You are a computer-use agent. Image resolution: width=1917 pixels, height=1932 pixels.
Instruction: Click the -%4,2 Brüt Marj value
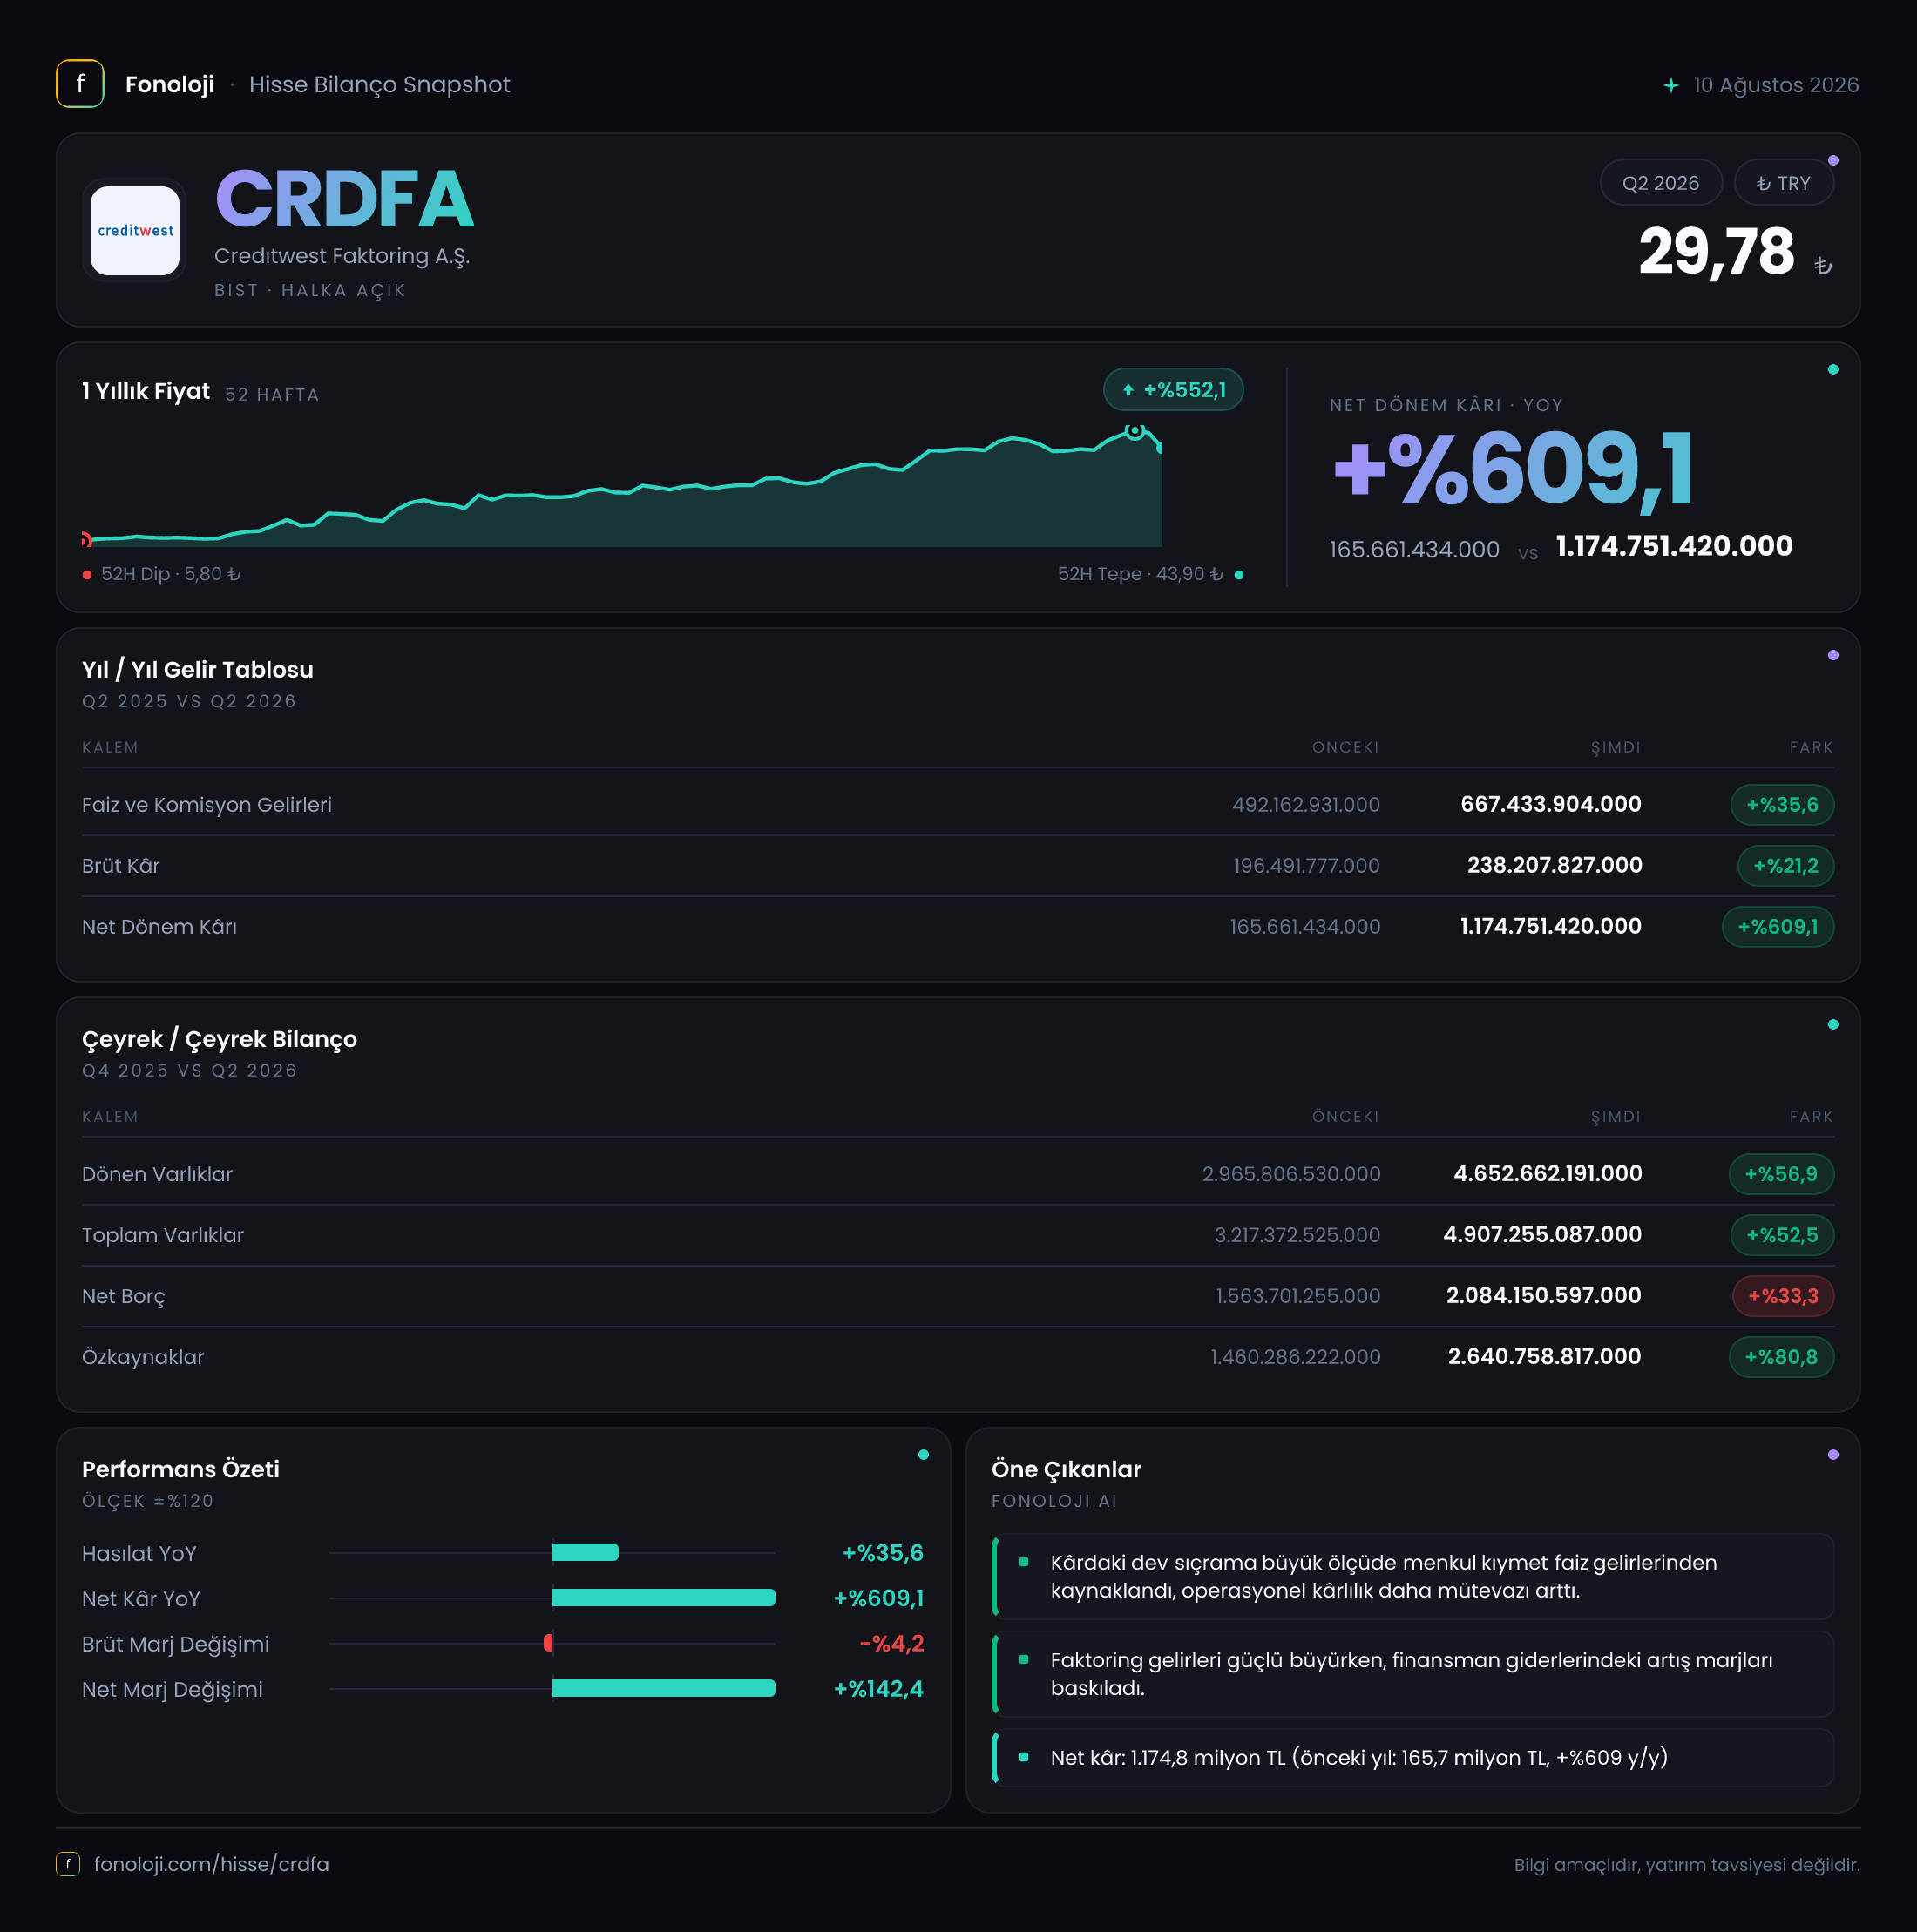[x=891, y=1643]
